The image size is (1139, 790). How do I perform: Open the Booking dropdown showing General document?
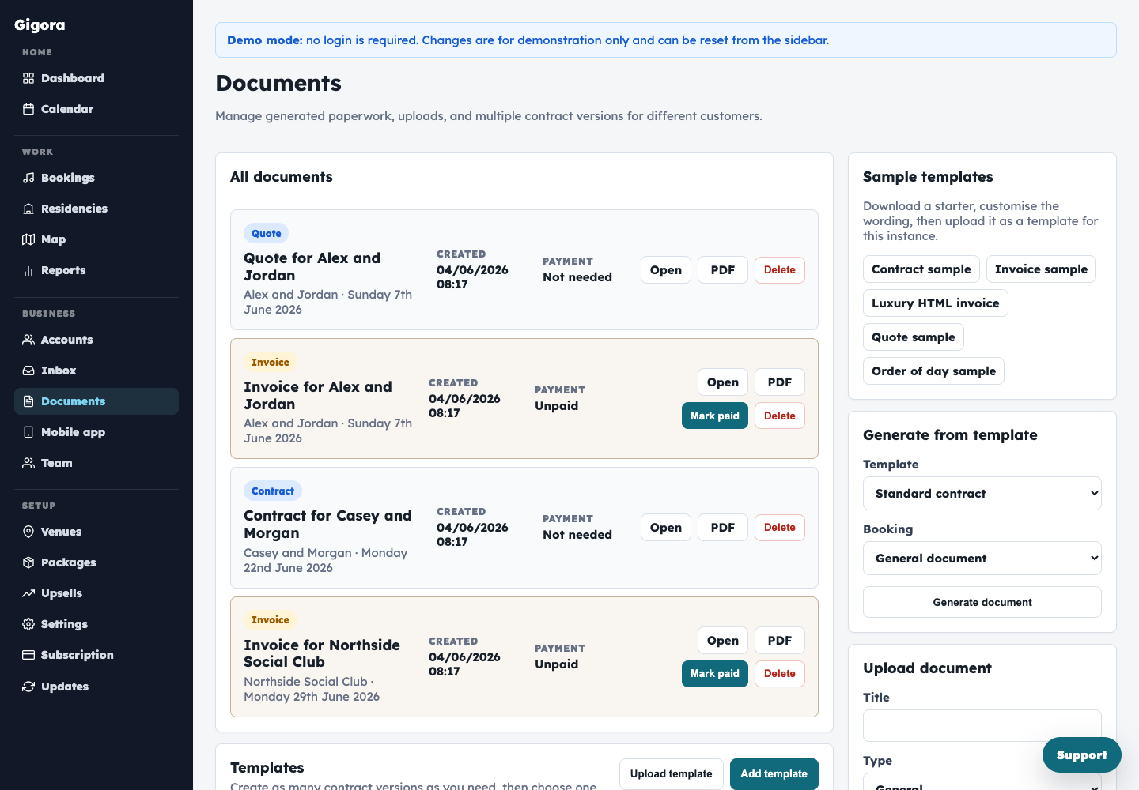[x=982, y=559]
